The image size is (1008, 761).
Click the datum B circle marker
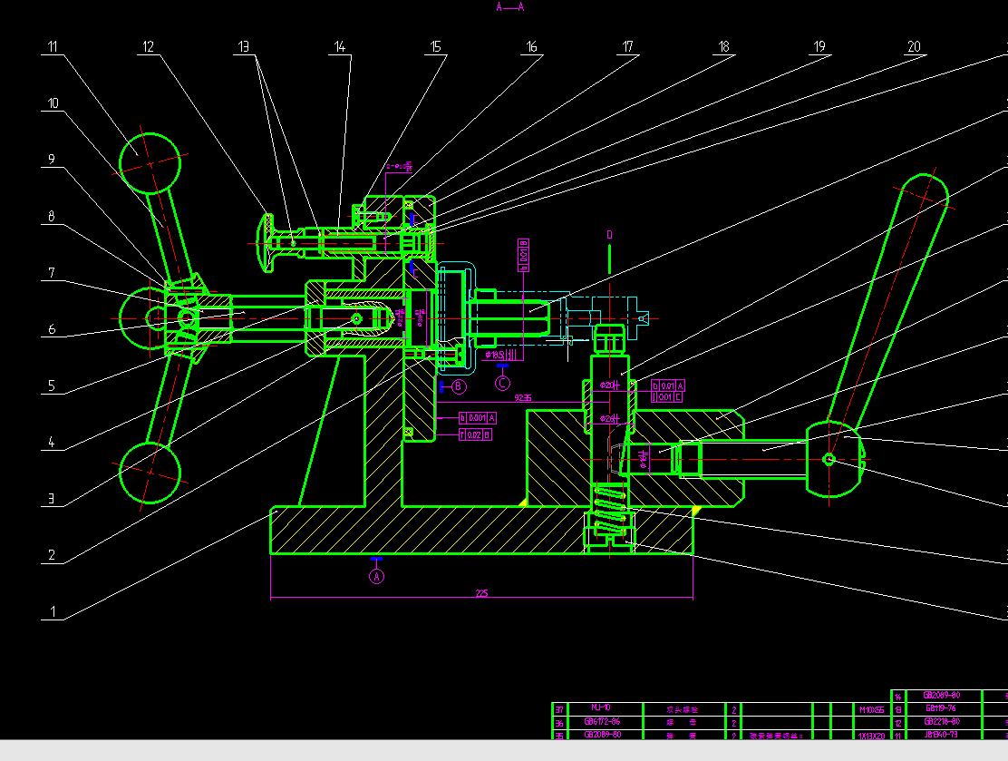point(459,386)
